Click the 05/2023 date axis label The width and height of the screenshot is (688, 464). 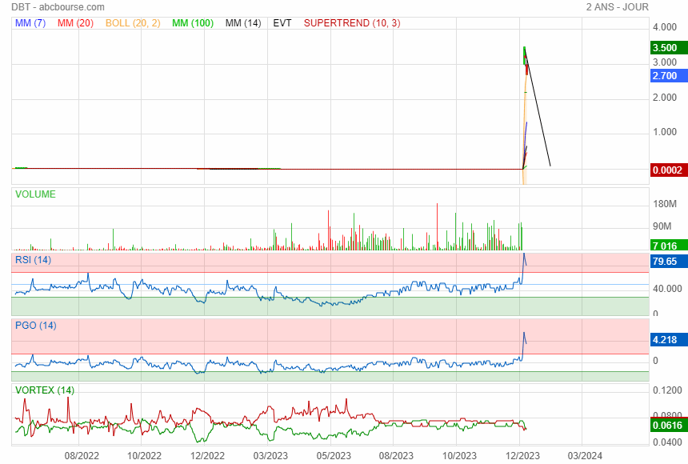point(334,456)
